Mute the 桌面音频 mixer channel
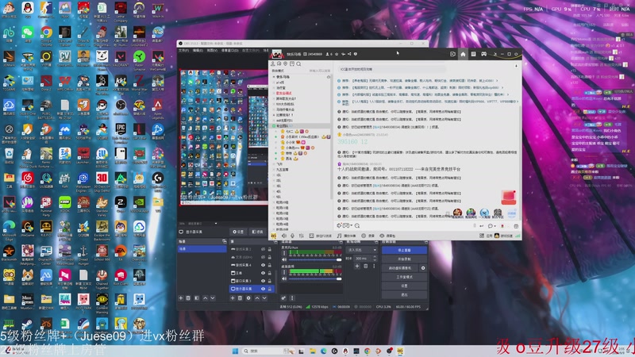The image size is (635, 357). coord(284,278)
